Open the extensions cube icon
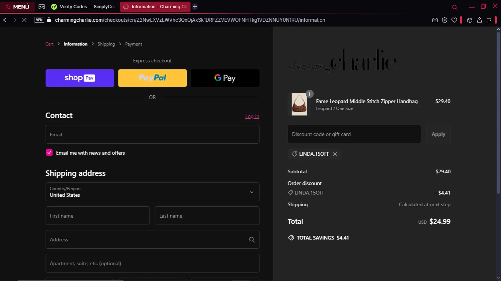Image resolution: width=501 pixels, height=281 pixels. coord(470,20)
